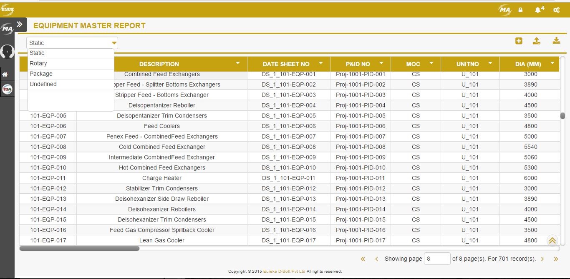Open the P&ID NO column filter arrow
Screen dimensions: 570x279
[381, 63]
